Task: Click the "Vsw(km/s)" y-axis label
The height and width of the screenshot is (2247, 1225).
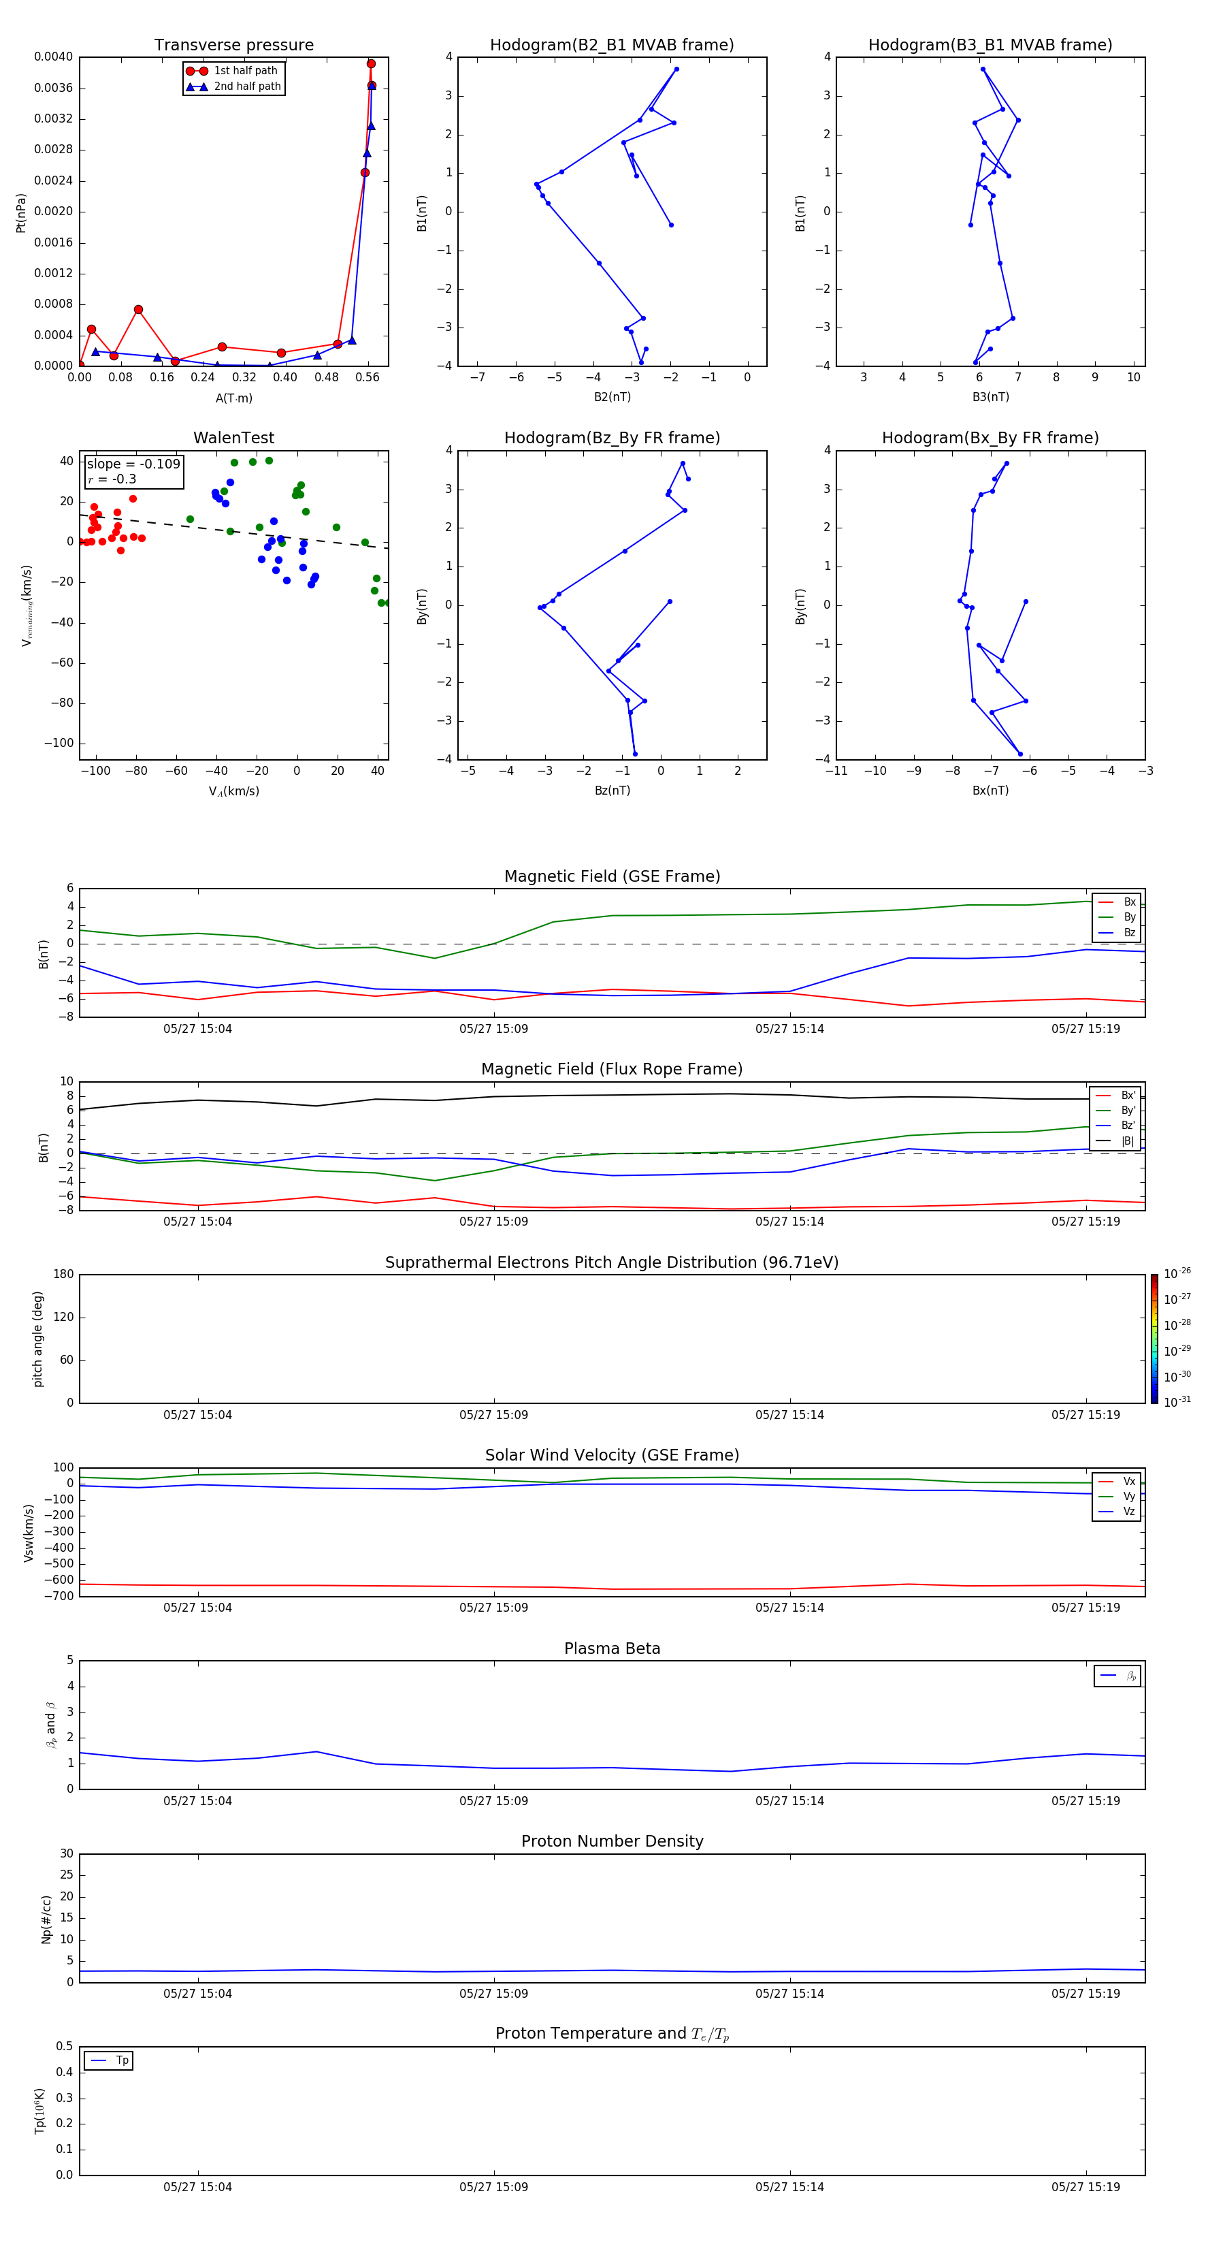Action: (29, 1533)
